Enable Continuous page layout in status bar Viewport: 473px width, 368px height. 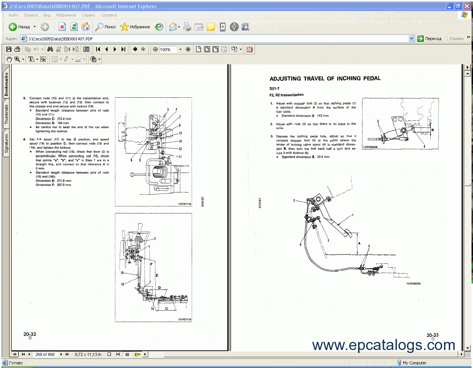[118, 354]
